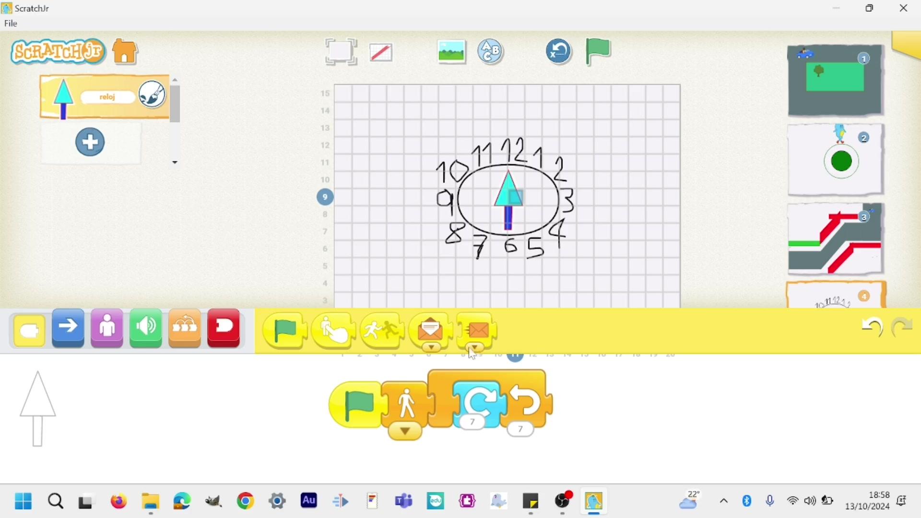Select the yellow trigger blocks category

[x=30, y=330]
